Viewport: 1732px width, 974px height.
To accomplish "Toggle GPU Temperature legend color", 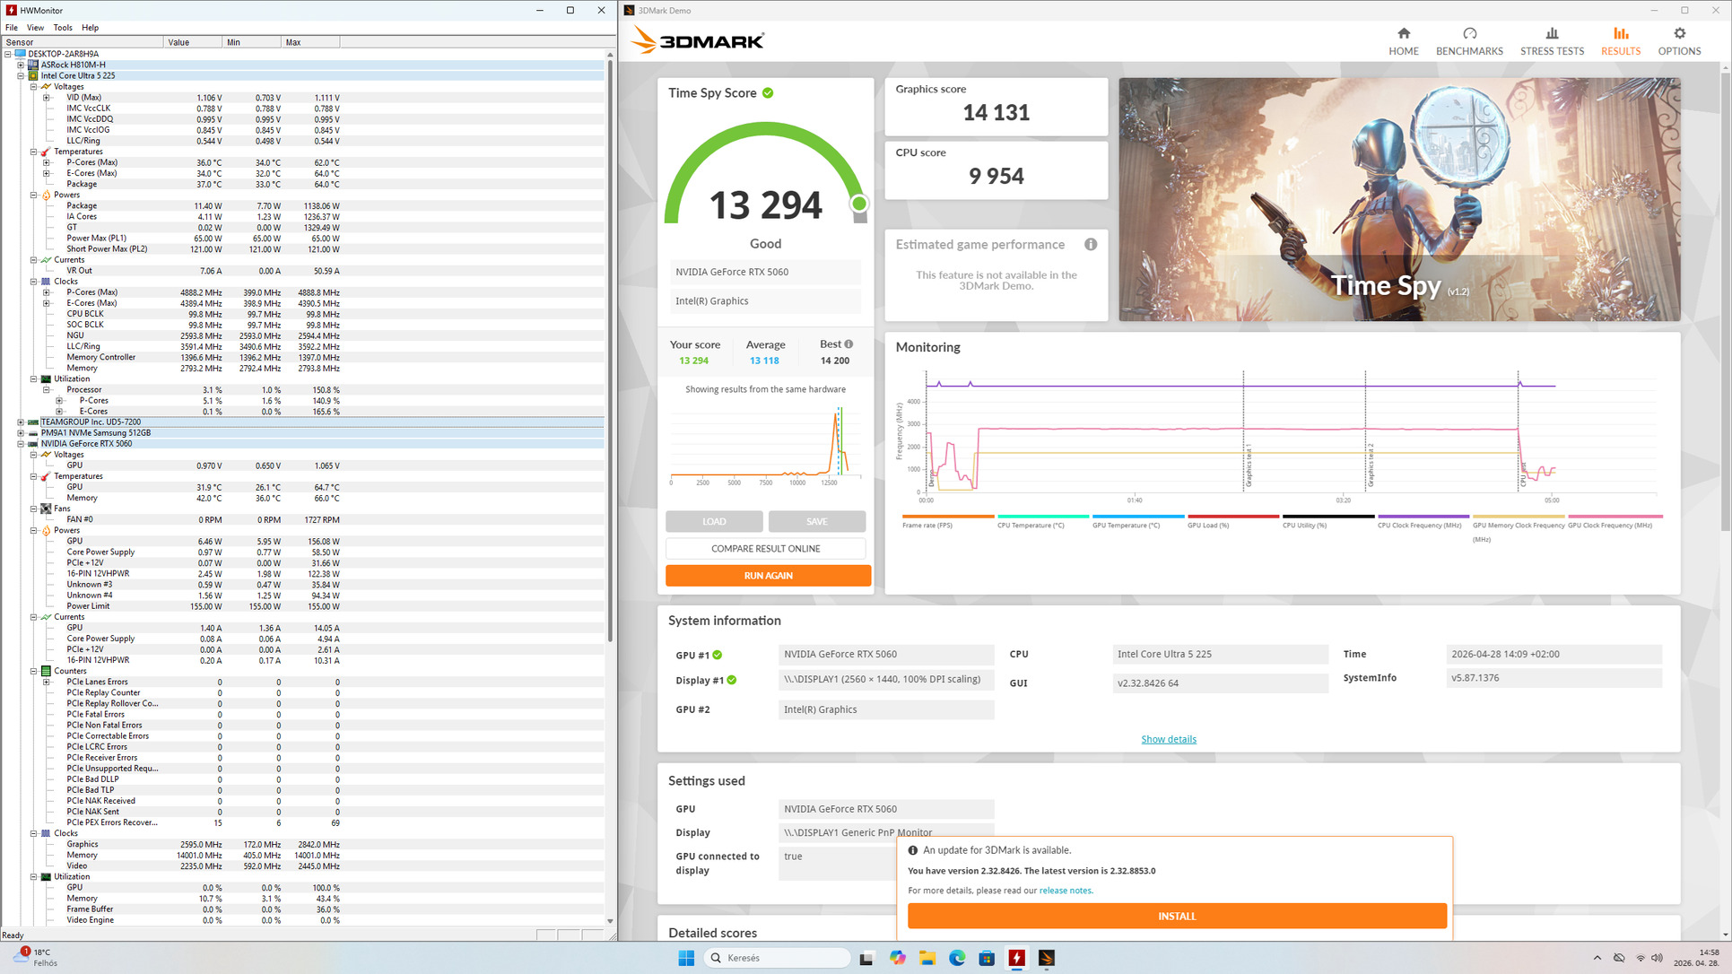I will [x=1138, y=517].
